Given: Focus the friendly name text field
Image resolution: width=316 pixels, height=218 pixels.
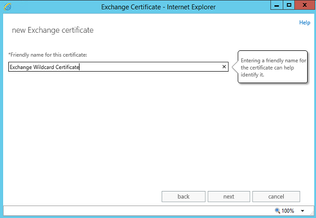Looking at the screenshot, I should click(x=118, y=66).
